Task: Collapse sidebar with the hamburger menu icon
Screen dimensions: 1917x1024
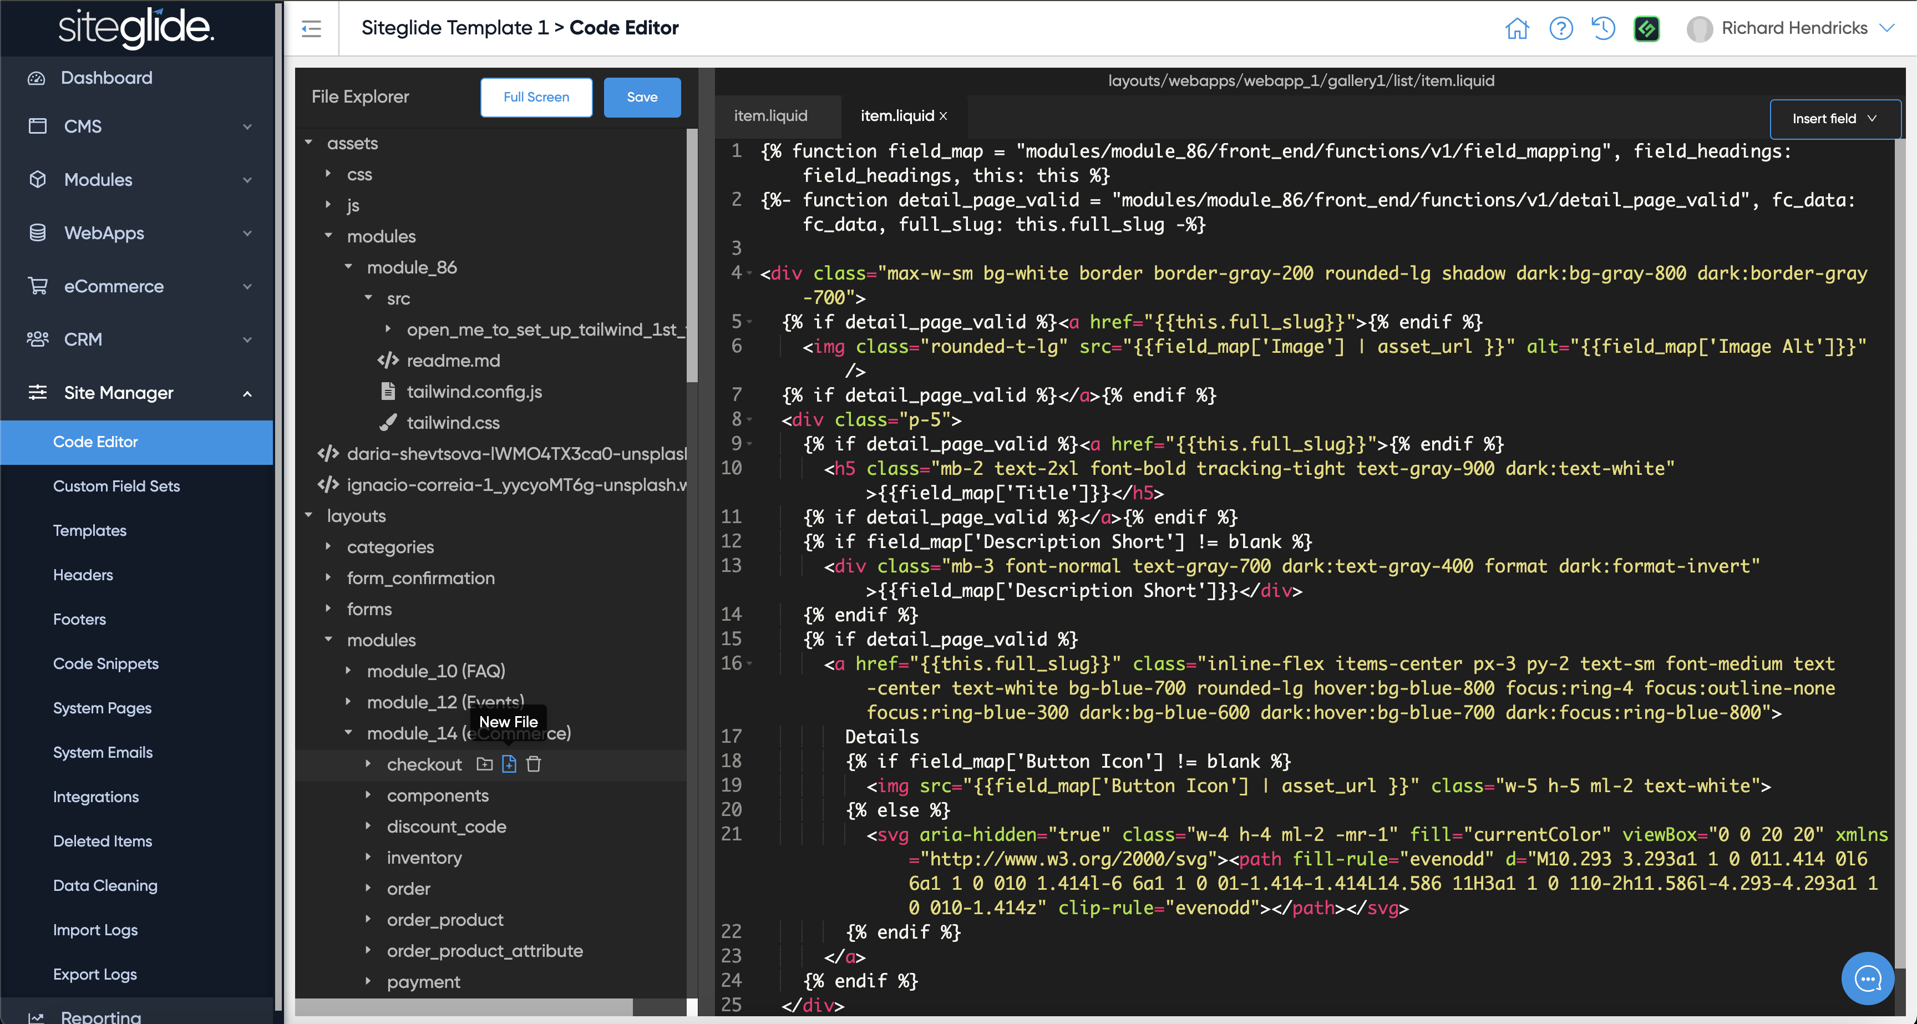Action: tap(311, 28)
